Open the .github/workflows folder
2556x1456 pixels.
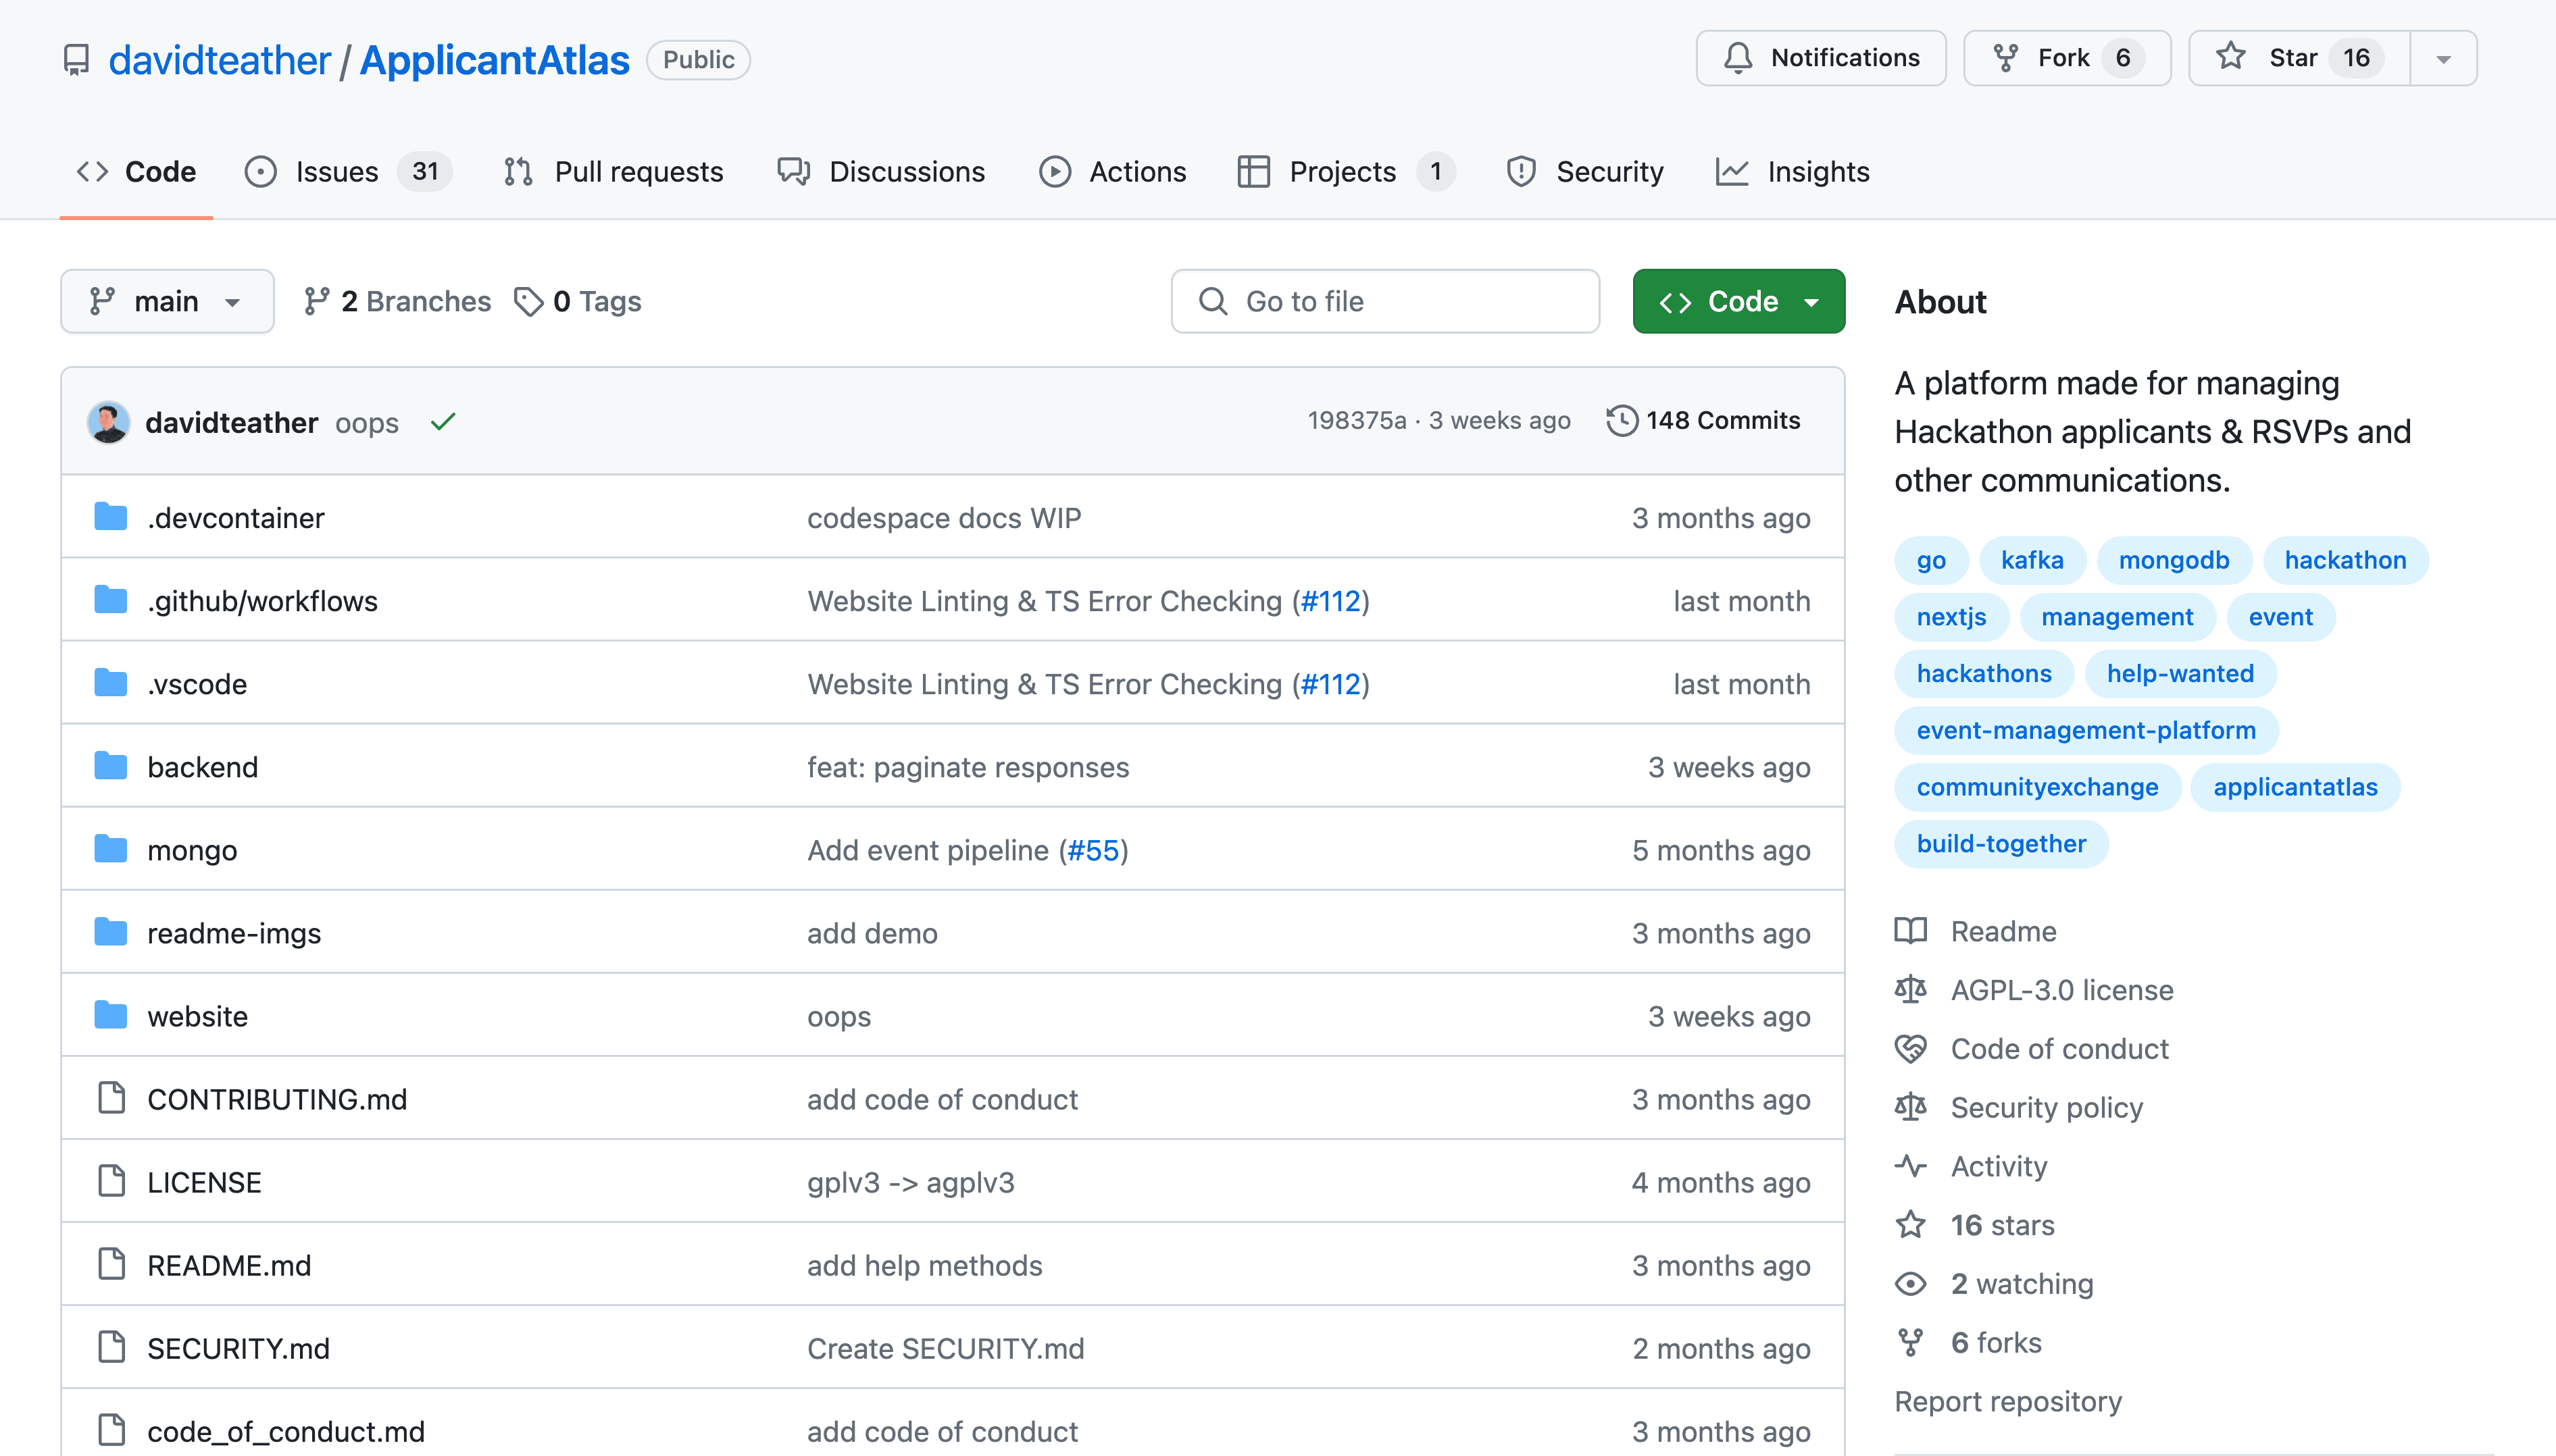click(262, 601)
